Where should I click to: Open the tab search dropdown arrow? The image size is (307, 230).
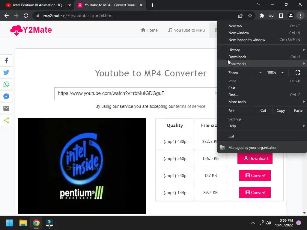259,4
